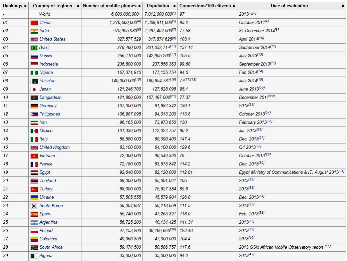Click the China flag icon

click(34, 23)
